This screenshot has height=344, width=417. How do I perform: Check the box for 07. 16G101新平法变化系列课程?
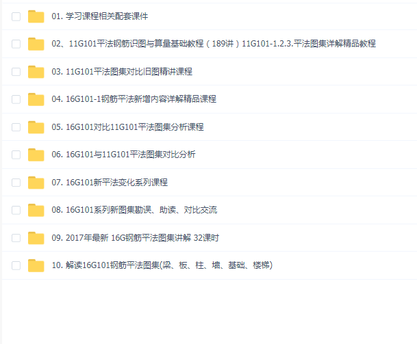[16, 183]
